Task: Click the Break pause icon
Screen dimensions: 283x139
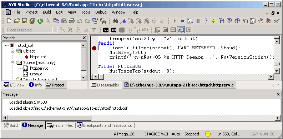Action: click(x=198, y=21)
